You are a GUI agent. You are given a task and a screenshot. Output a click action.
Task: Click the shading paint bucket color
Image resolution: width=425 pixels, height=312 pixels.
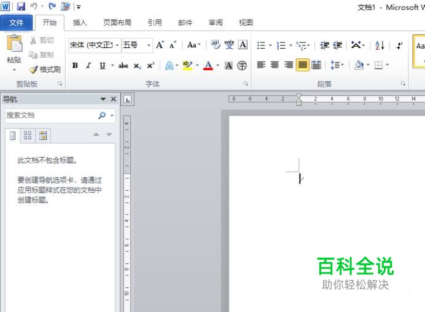[x=359, y=65]
